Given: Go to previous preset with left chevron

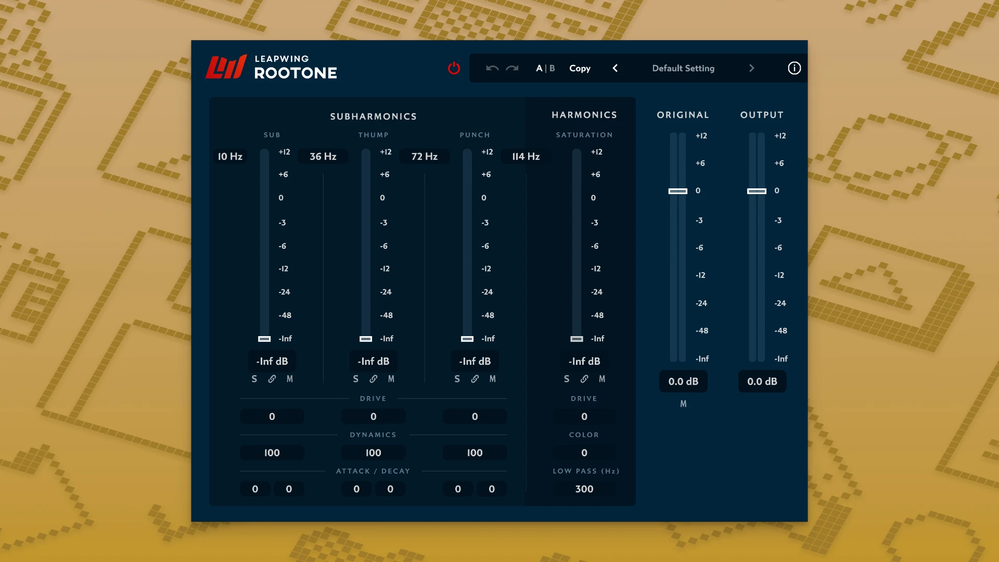Looking at the screenshot, I should tap(615, 68).
